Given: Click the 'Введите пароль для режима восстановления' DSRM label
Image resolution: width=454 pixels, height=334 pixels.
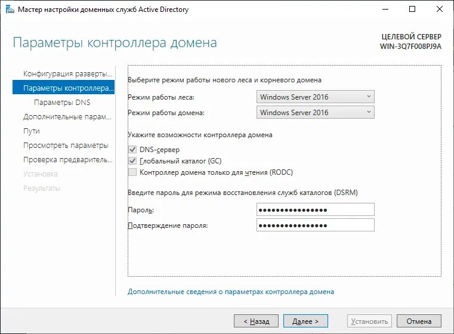Looking at the screenshot, I should [243, 193].
